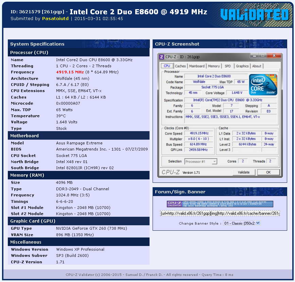The image size is (295, 282).
Task: Click the Asus Rampage Extreme model value
Action: coord(79,143)
